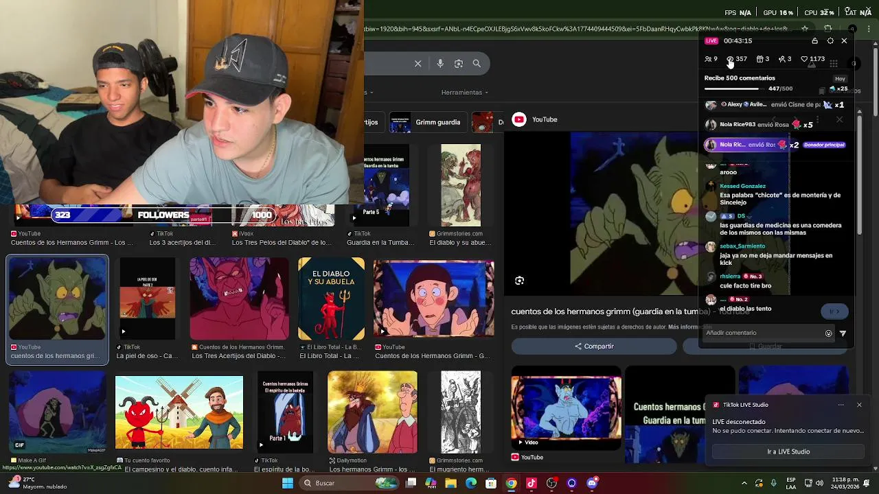879x494 pixels.
Task: Open the Dailymotion Los hermanos Grimm thumbnail
Action: tap(372, 412)
